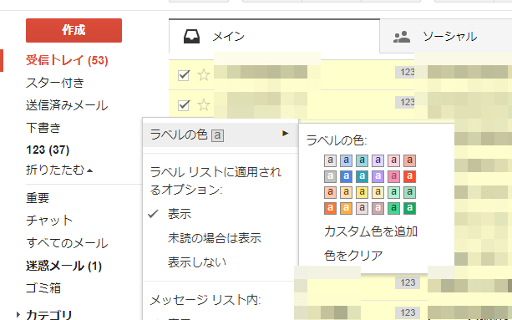
Task: Pick the solid blue label color swatch
Action: point(346,176)
